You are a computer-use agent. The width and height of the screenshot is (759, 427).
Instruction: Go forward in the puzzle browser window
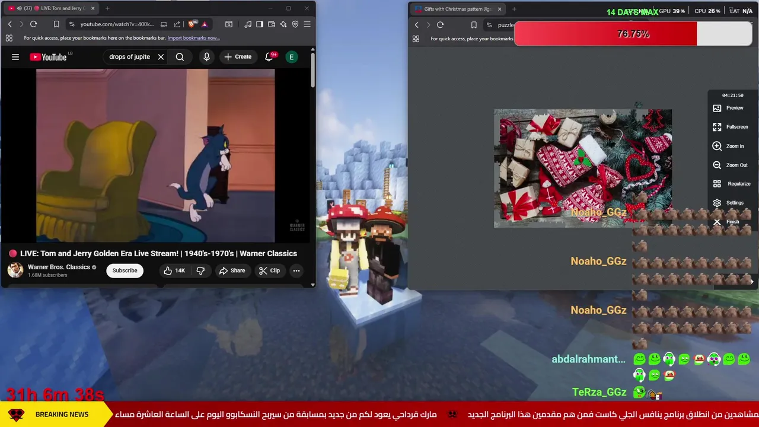point(428,25)
